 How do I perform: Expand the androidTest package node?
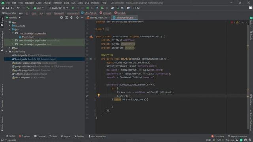click(13, 41)
